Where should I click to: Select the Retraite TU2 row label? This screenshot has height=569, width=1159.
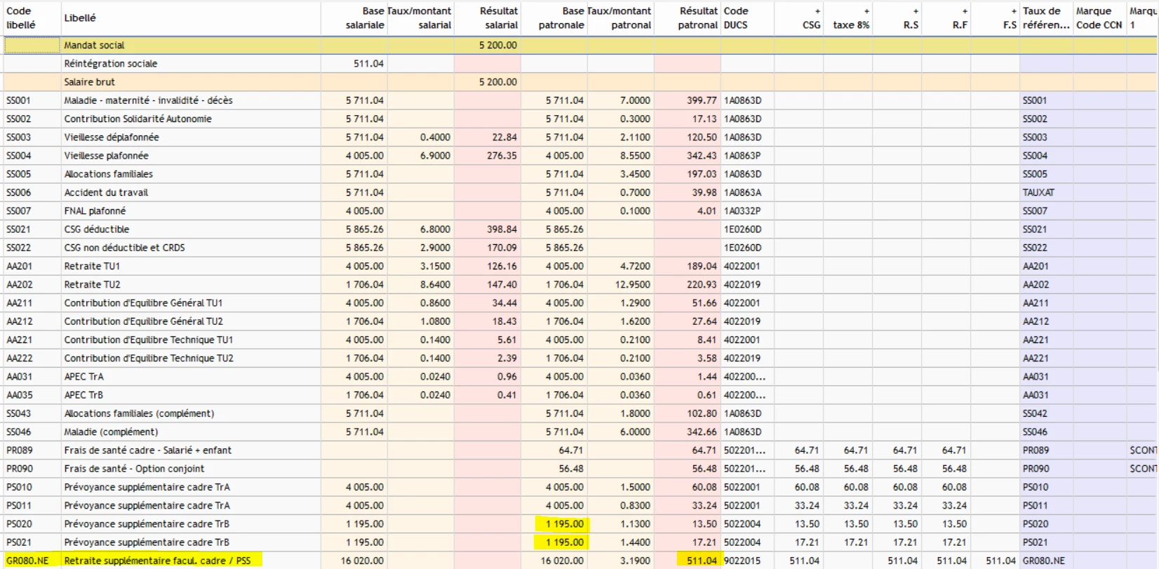[92, 285]
